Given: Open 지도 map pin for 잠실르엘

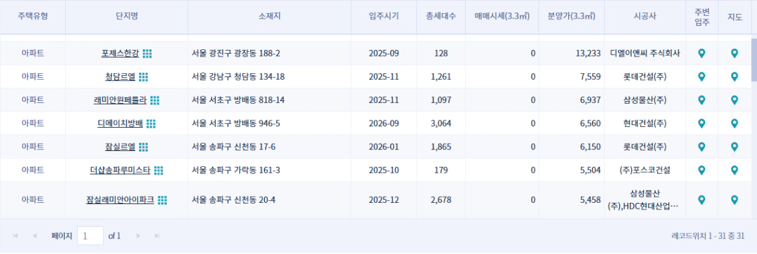Looking at the screenshot, I should (734, 147).
